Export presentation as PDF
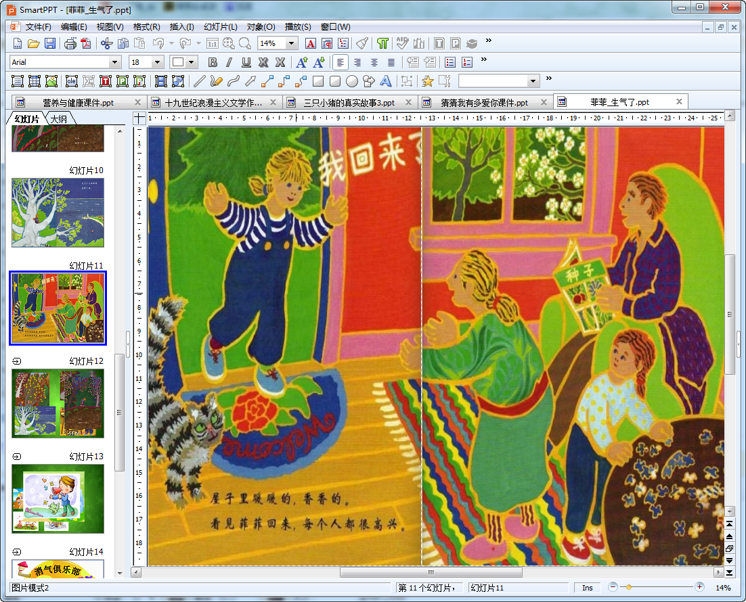This screenshot has height=602, width=746. click(86, 44)
